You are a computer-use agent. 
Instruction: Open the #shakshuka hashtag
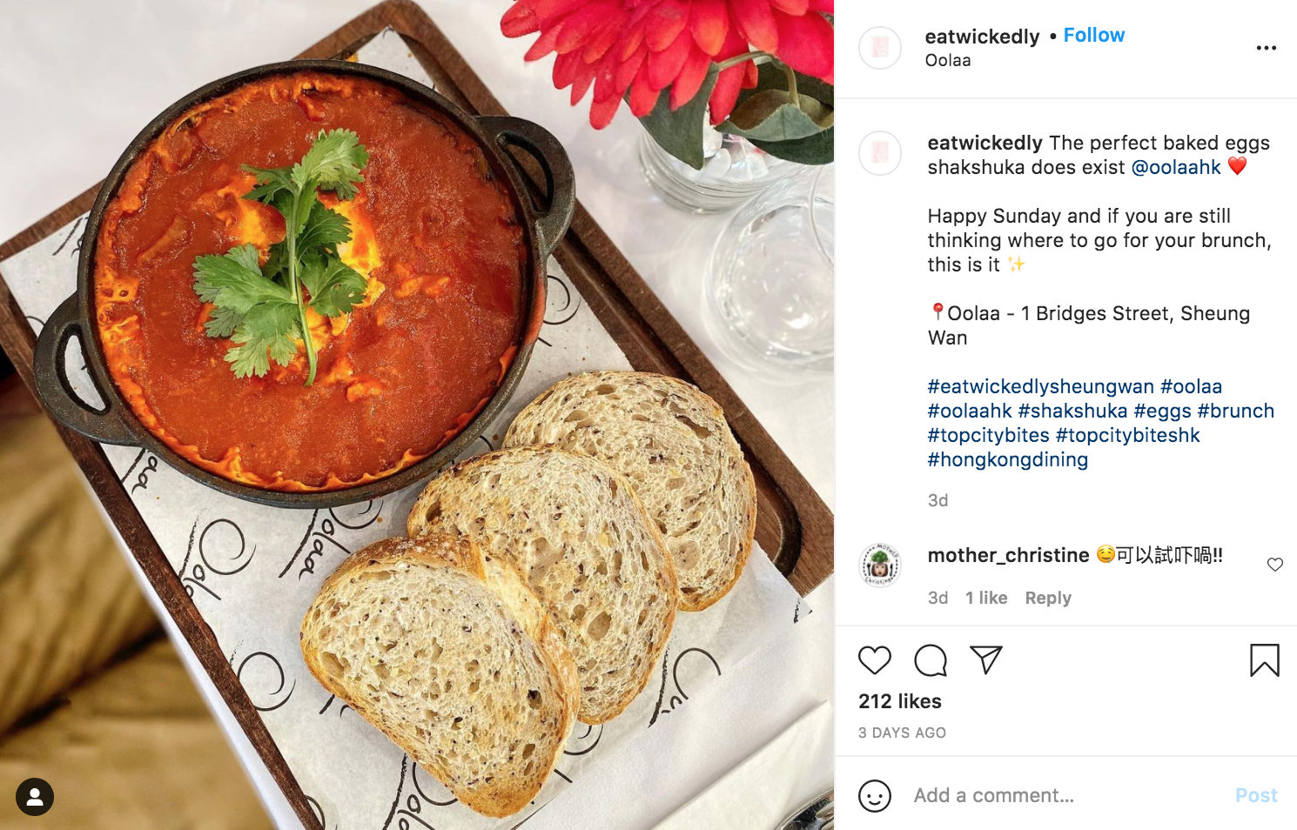point(1072,411)
